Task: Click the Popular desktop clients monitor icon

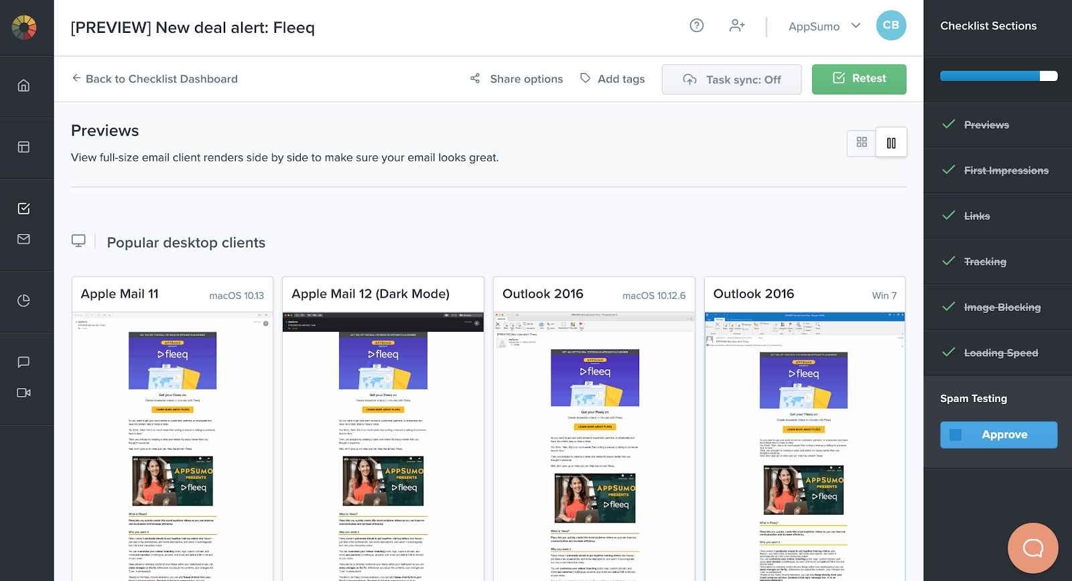Action: 78,241
